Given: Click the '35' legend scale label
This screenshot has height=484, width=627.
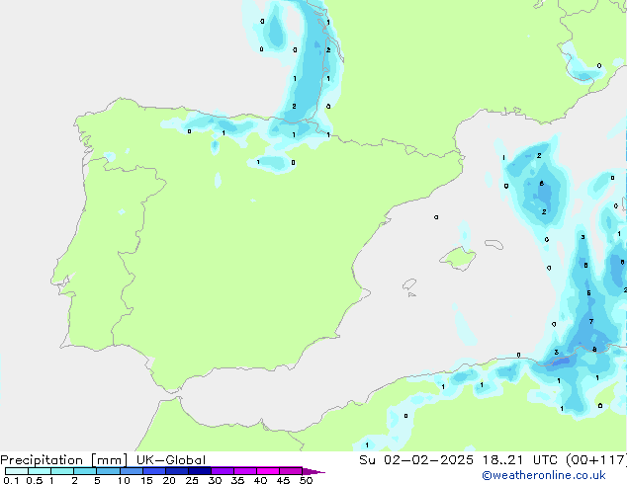Looking at the screenshot, I should click(237, 480).
